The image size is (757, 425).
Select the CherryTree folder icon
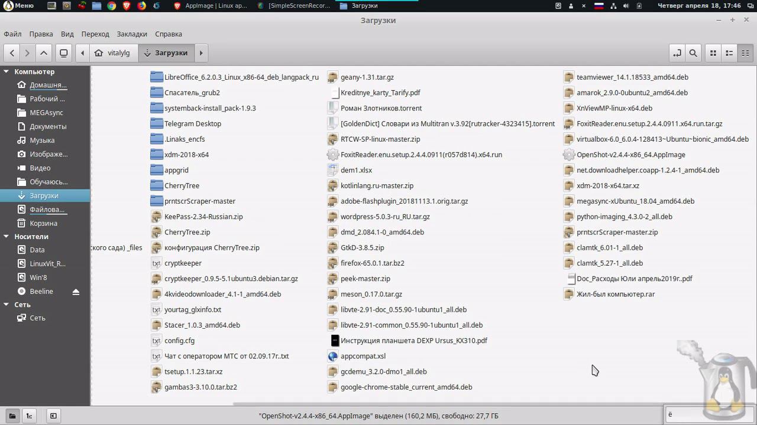[x=156, y=185]
